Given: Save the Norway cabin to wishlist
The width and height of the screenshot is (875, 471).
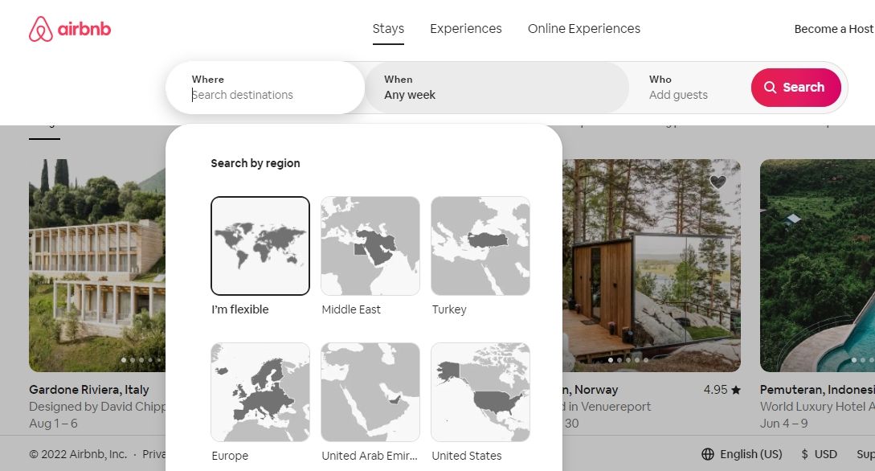Looking at the screenshot, I should [x=718, y=182].
